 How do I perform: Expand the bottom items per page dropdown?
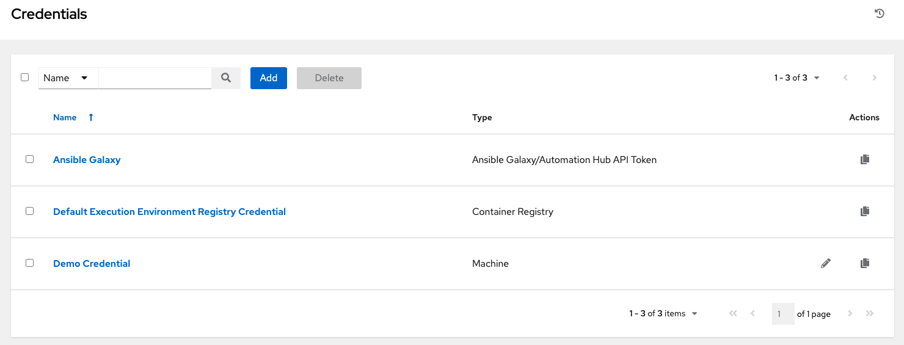point(663,313)
